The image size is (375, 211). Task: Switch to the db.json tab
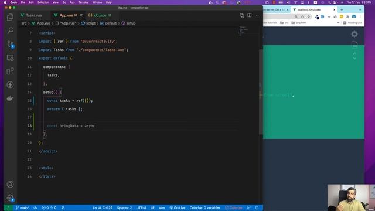click(x=100, y=15)
